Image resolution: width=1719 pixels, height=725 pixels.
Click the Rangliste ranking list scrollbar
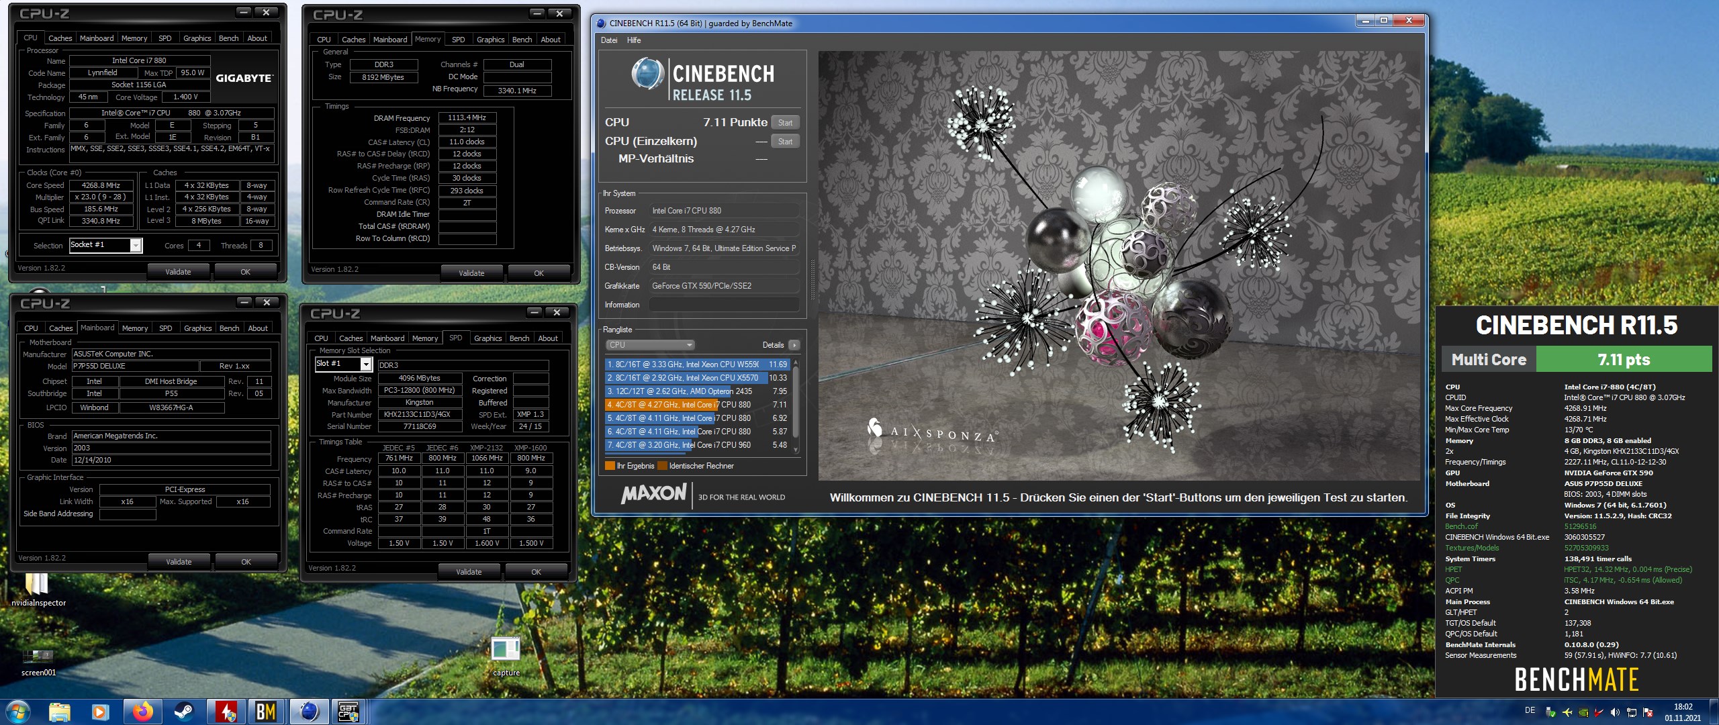point(796,406)
